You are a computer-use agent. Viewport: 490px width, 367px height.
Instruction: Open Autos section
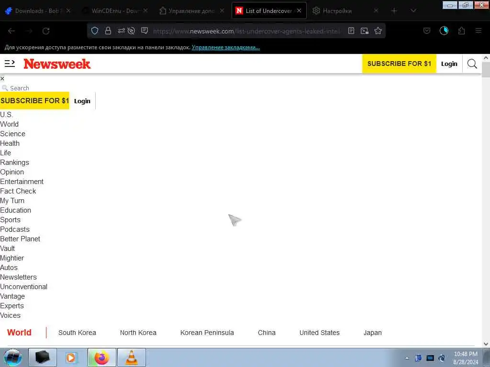(9, 268)
